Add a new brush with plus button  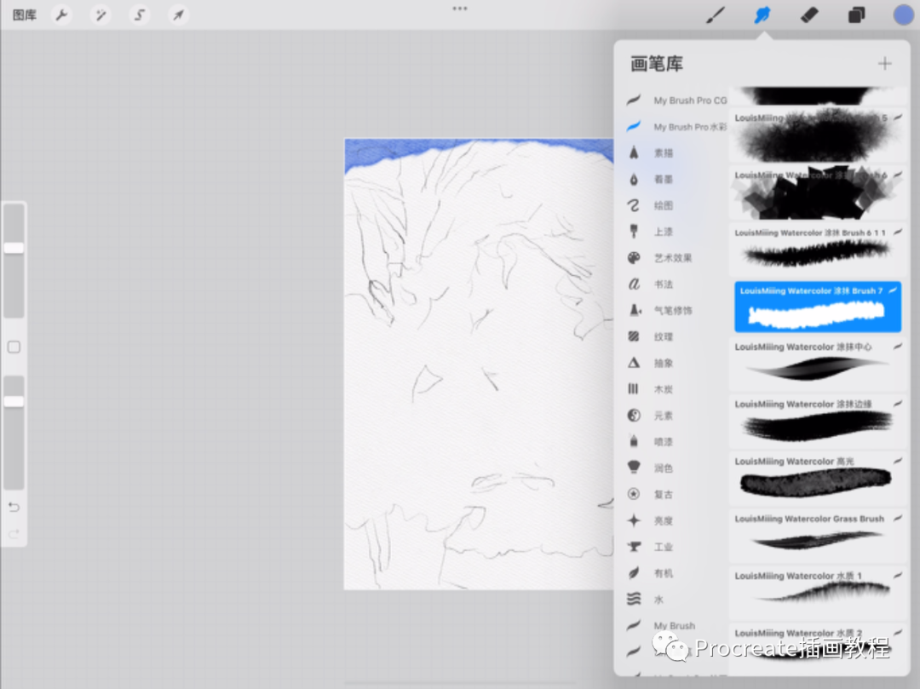click(x=885, y=63)
